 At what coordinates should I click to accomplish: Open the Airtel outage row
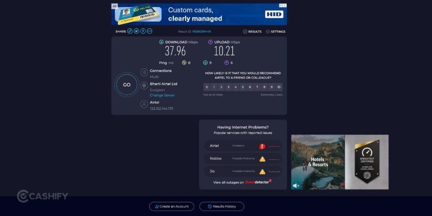tap(243, 146)
